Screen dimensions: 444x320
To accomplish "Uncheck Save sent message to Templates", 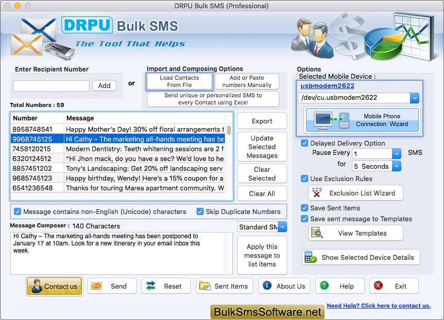I will pos(305,219).
